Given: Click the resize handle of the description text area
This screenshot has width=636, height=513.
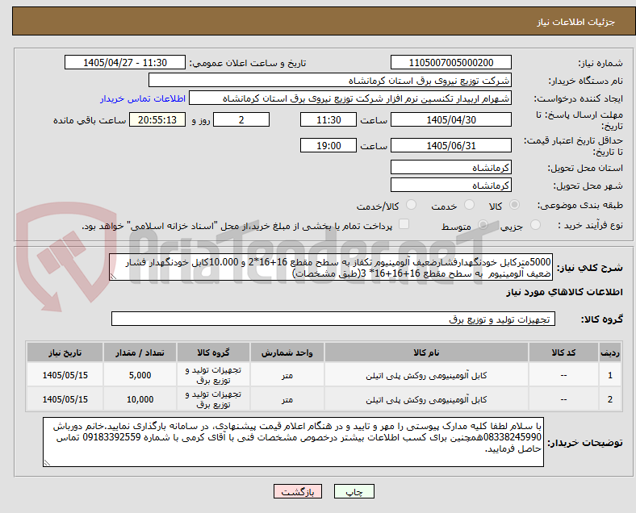Looking at the screenshot, I should pyautogui.click(x=113, y=277).
